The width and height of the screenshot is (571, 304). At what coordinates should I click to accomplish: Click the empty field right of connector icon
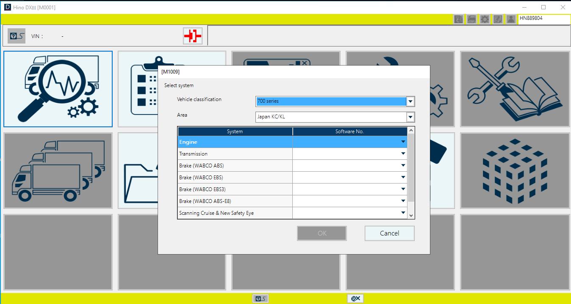click(x=389, y=36)
